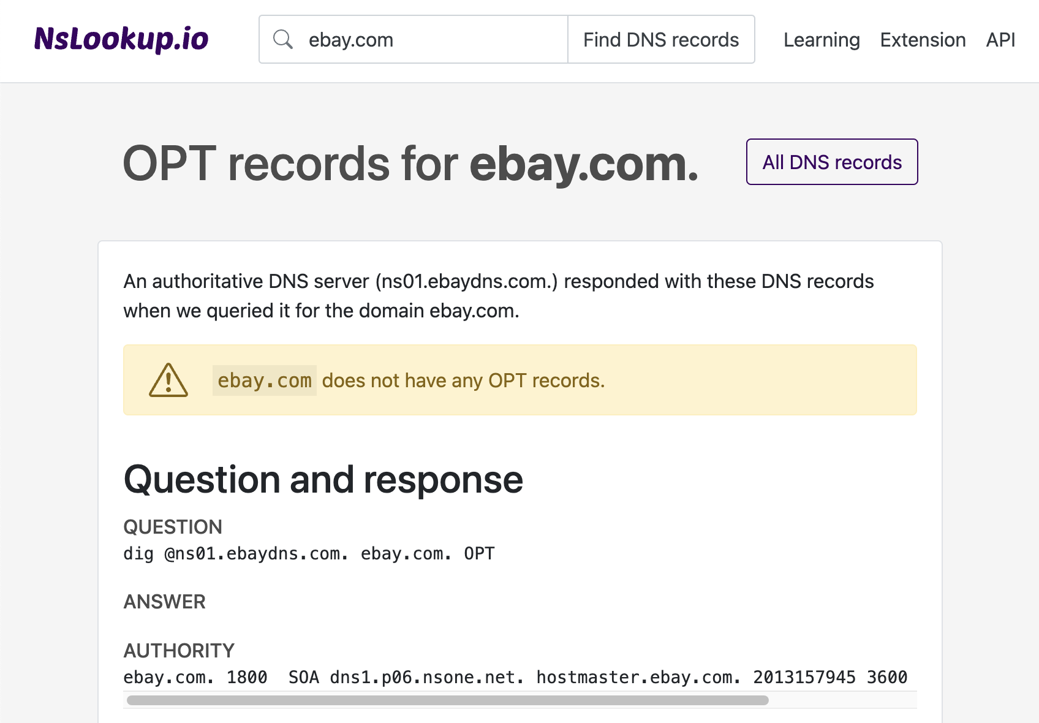Click the warning triangle icon
This screenshot has width=1039, height=723.
click(168, 380)
